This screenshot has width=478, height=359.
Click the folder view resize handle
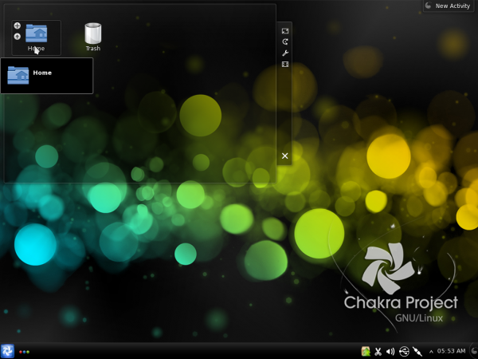point(285,31)
